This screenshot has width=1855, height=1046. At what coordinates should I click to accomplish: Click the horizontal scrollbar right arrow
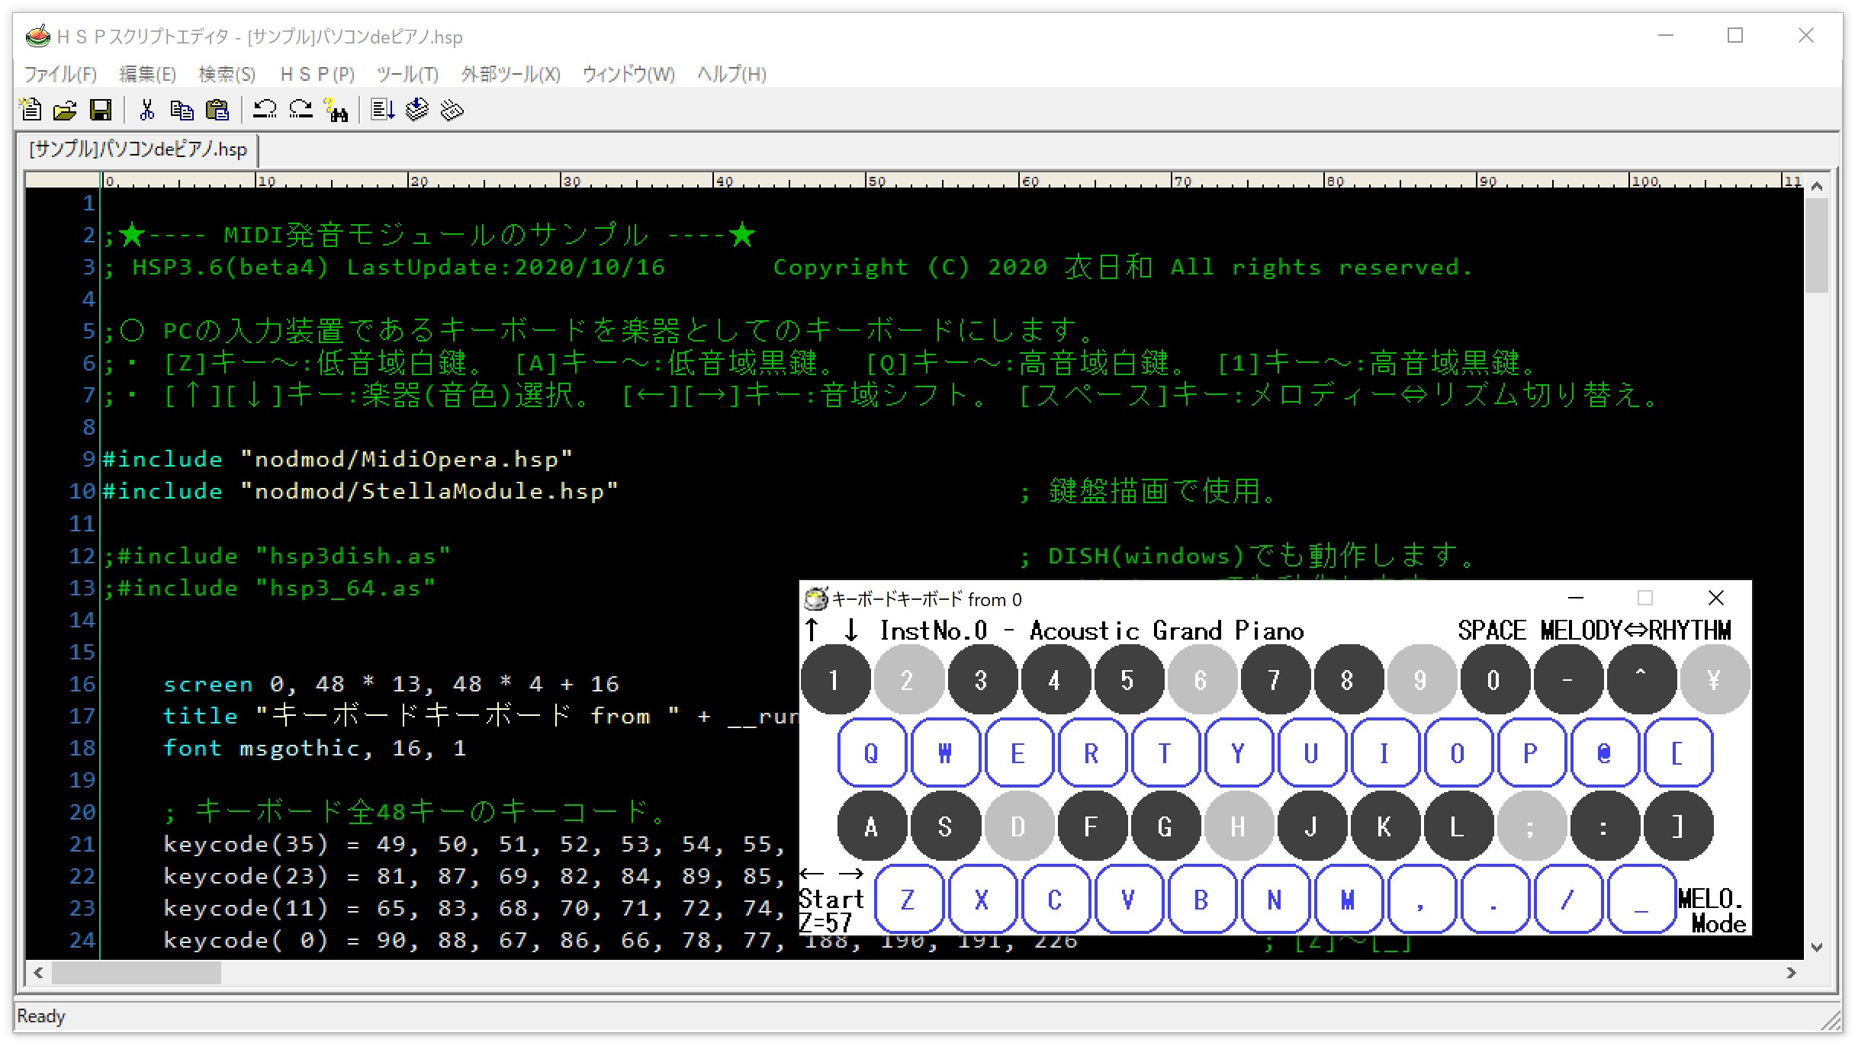pyautogui.click(x=1791, y=973)
